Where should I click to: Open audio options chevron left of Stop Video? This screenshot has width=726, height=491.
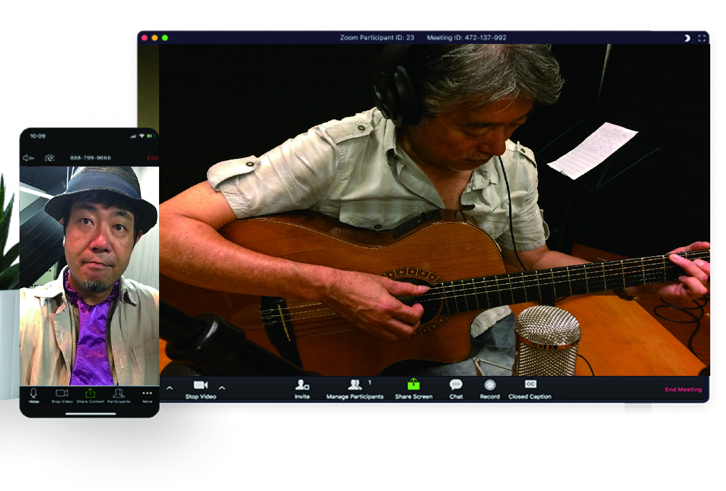170,388
